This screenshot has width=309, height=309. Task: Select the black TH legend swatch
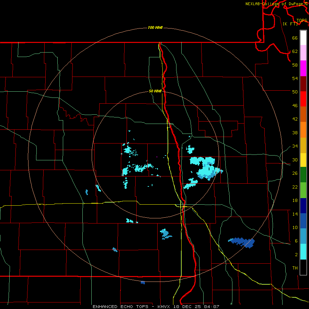point(303,267)
